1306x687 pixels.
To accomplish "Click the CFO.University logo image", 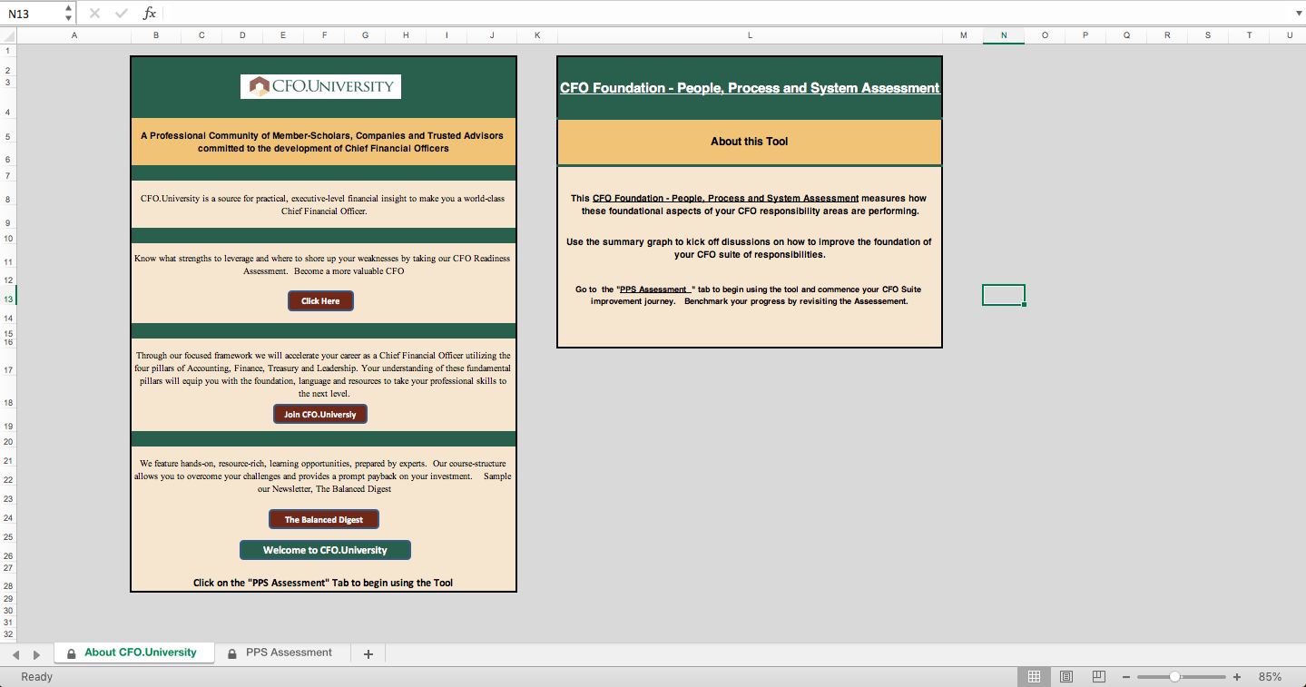I will tap(320, 87).
